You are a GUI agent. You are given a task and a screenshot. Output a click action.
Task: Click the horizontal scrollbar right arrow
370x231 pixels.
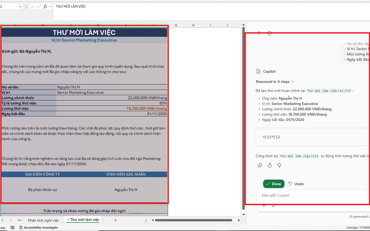coord(239,220)
